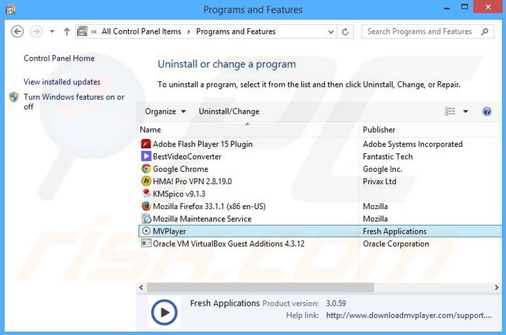506x335 pixels.
Task: Select Mozilla Maintenance Service entry
Action: click(202, 219)
